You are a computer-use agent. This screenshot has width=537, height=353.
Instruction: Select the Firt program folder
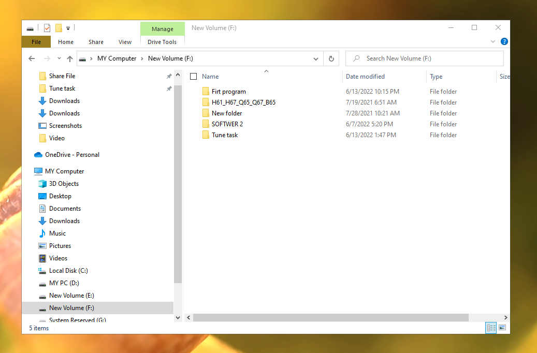[x=228, y=92]
